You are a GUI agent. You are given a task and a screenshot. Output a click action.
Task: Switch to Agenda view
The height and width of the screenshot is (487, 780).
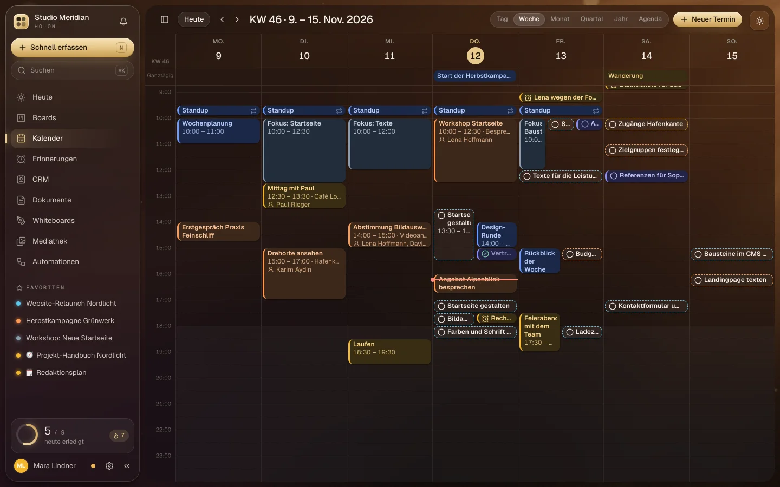(x=650, y=19)
